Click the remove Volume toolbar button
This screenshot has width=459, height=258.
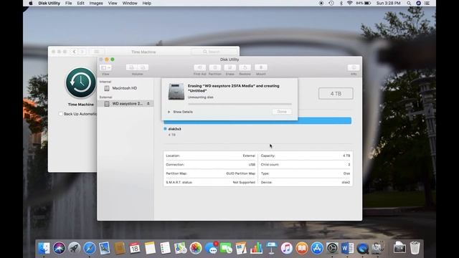[143, 67]
